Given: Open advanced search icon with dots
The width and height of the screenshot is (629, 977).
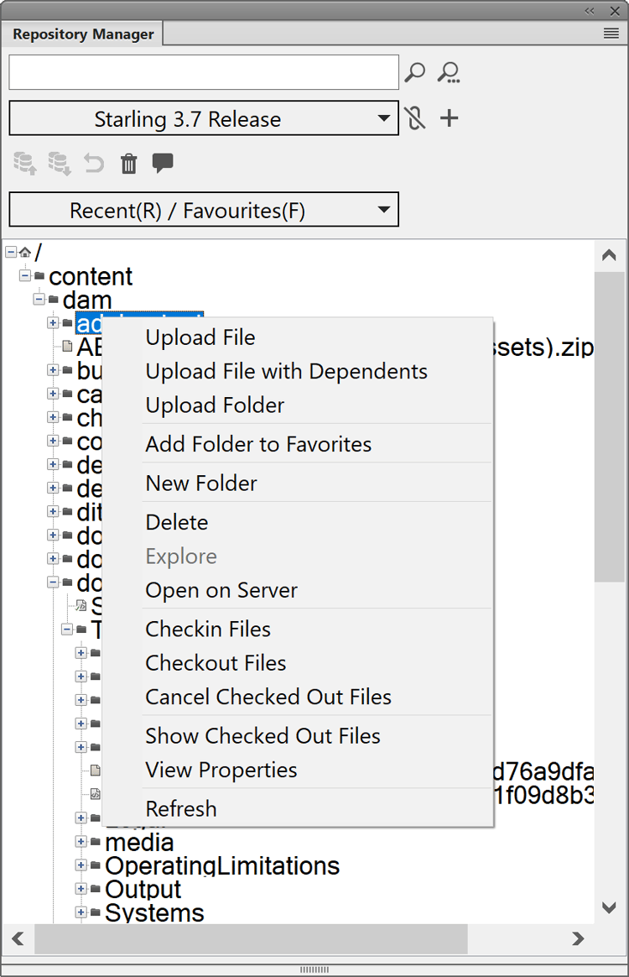Looking at the screenshot, I should coord(449,73).
